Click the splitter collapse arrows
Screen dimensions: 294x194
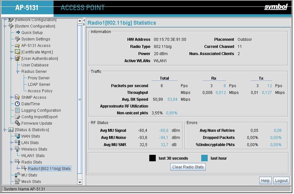(84, 22)
